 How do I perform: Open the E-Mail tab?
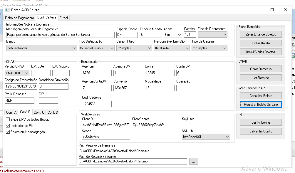click(64, 18)
